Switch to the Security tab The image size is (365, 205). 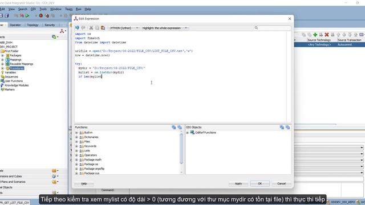point(50,25)
